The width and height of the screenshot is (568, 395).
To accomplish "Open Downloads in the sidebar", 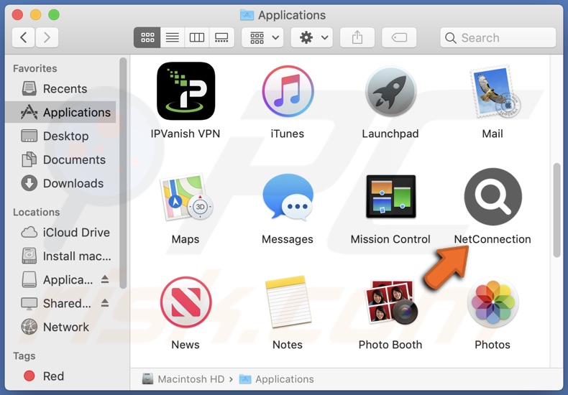I will tap(60, 183).
